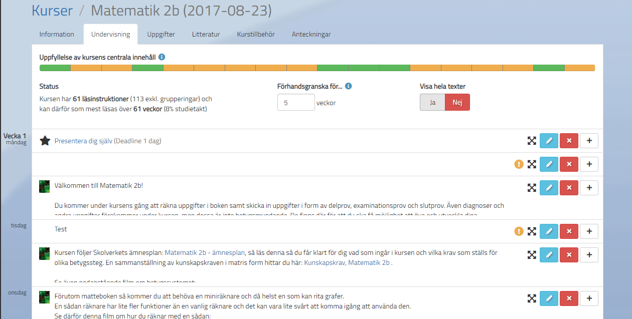Expand the Välkommen till Matematik 2b entry

coord(532,187)
